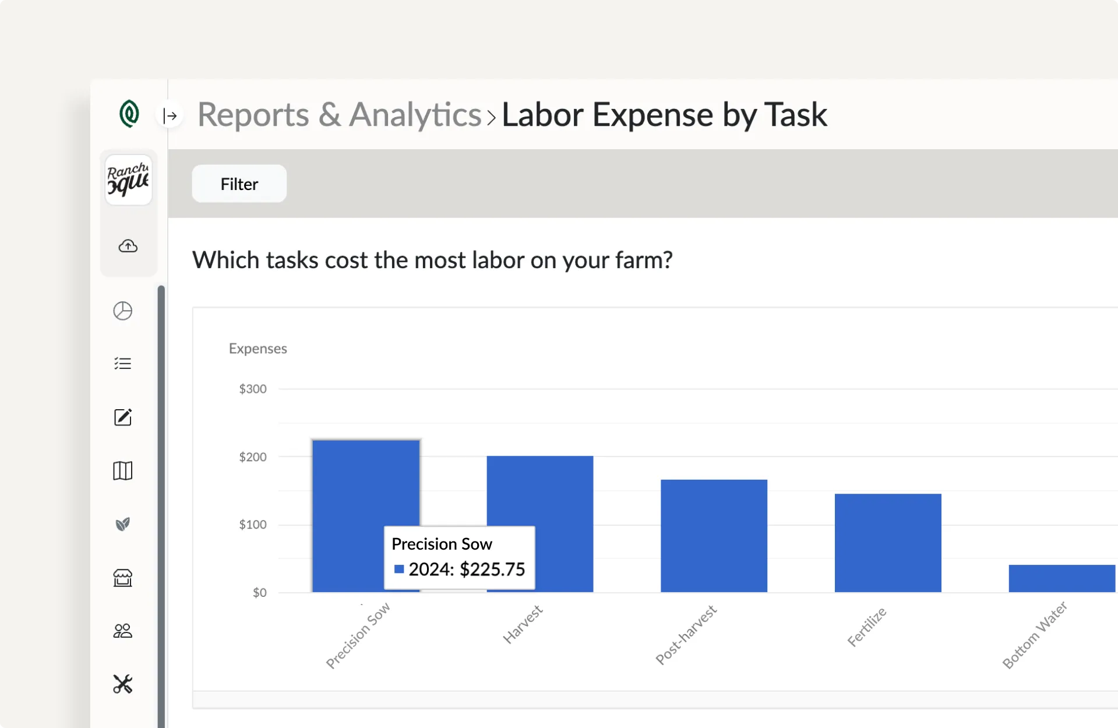This screenshot has height=728, width=1118.
Task: Select the plant leaves crops icon
Action: click(123, 524)
